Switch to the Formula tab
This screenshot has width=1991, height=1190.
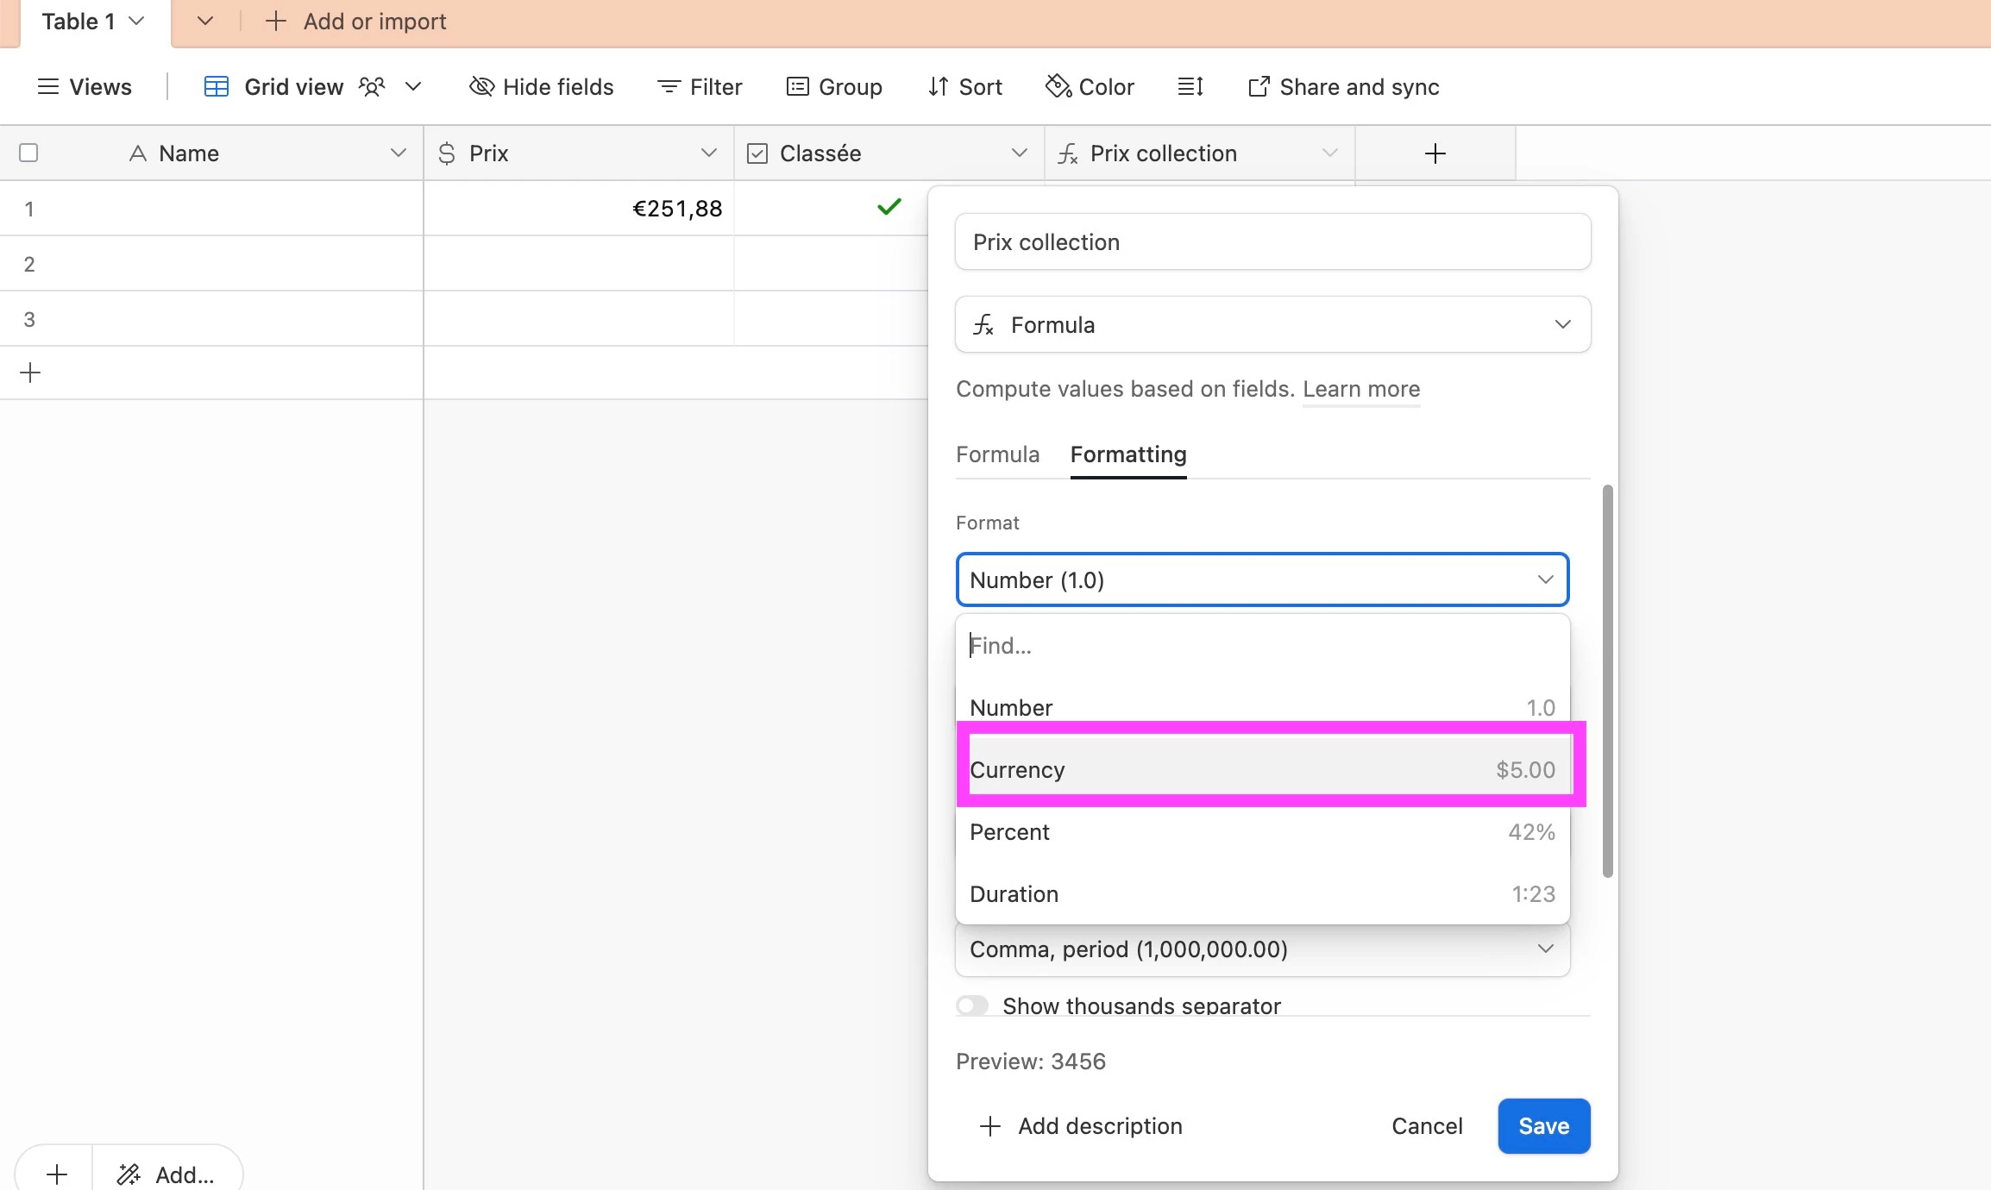[x=997, y=454]
